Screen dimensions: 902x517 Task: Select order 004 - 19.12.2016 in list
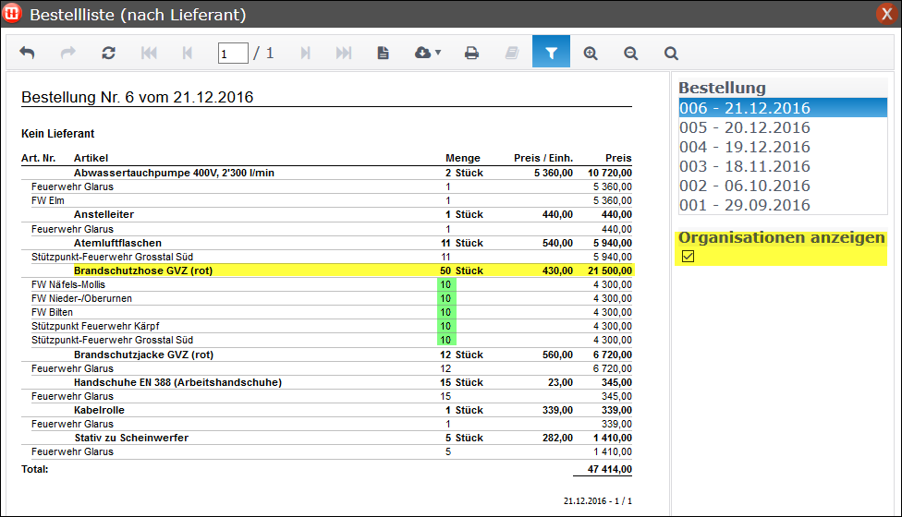pyautogui.click(x=744, y=147)
